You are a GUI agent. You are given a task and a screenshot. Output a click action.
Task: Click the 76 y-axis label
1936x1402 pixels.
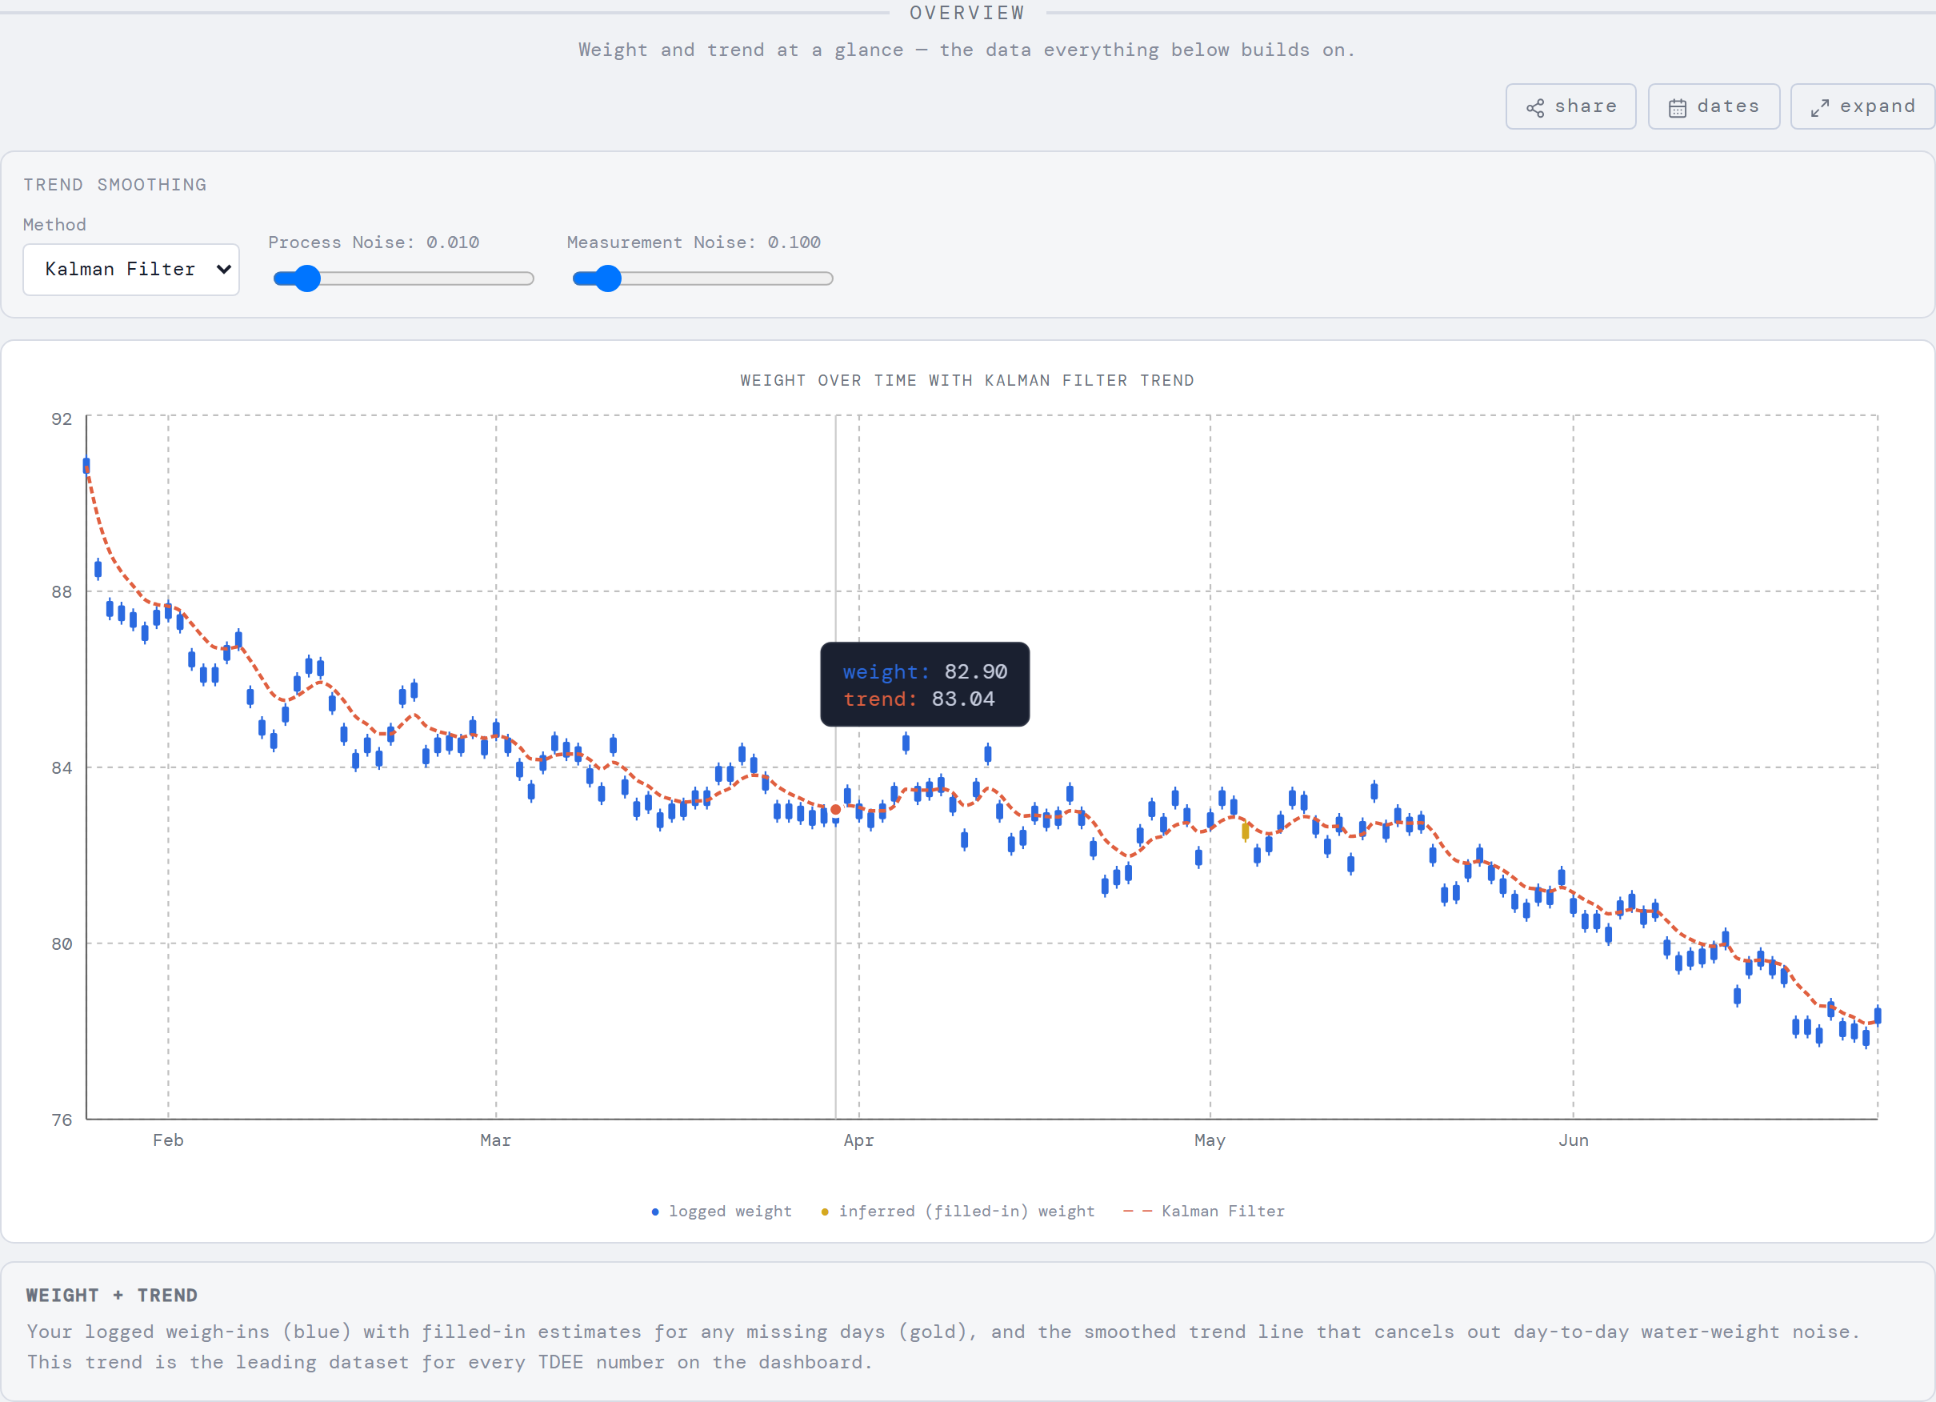pyautogui.click(x=62, y=1120)
